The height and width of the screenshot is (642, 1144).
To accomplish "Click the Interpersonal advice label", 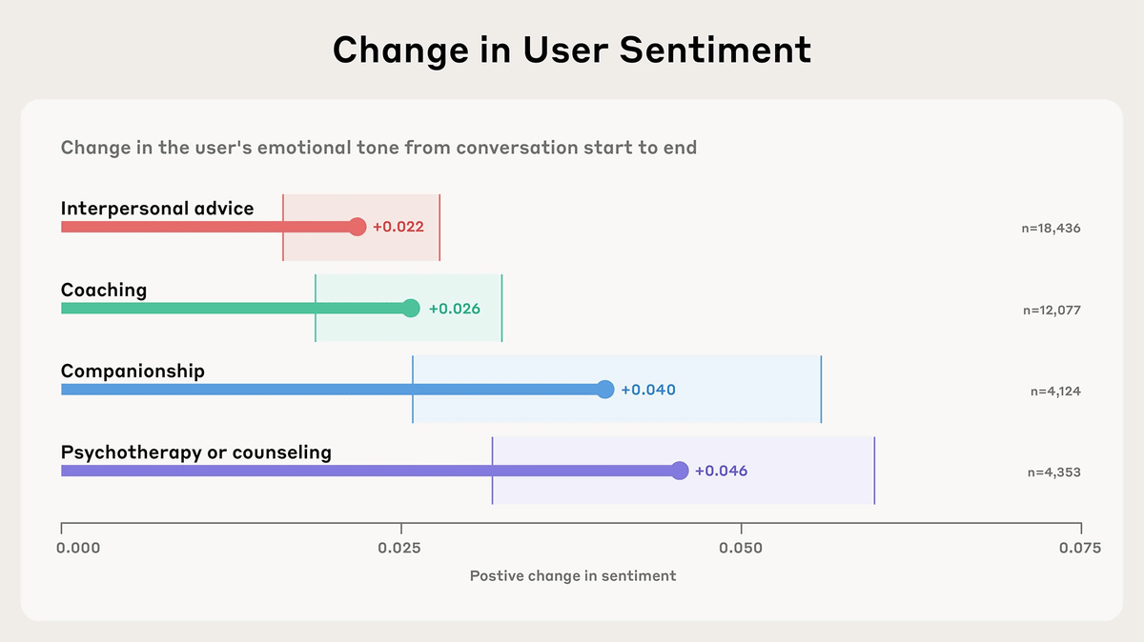I will click(x=157, y=209).
